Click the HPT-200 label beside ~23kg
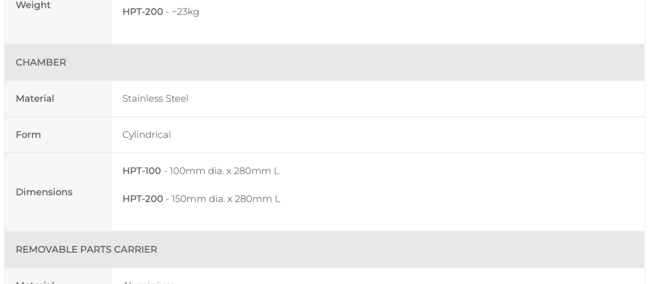 [143, 12]
